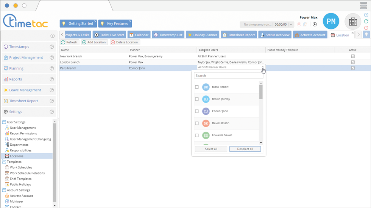Check the Davies Kristin checkbox

[197, 123]
